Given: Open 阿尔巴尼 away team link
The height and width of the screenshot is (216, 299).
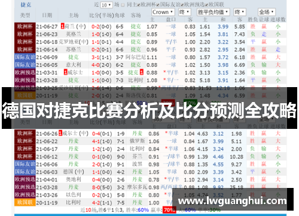Looking at the screenshot, I should (136, 57).
